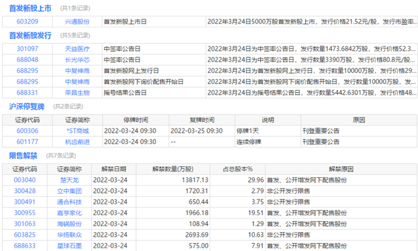Select percentage 29.96 cell
The image size is (418, 251).
click(238, 180)
